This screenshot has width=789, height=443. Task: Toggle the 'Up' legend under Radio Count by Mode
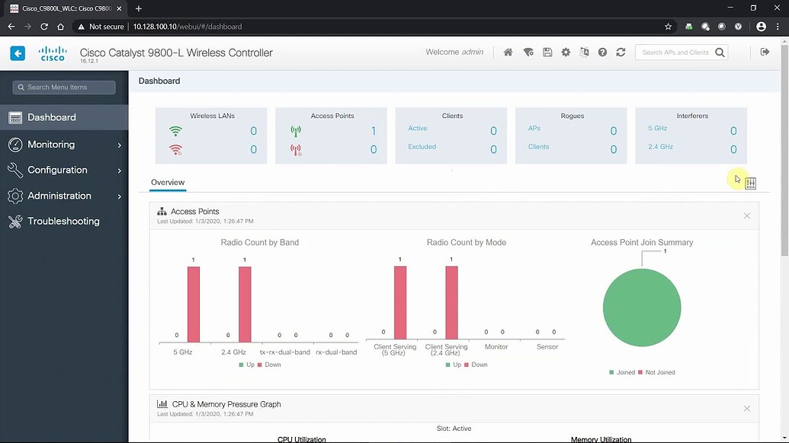[454, 365]
